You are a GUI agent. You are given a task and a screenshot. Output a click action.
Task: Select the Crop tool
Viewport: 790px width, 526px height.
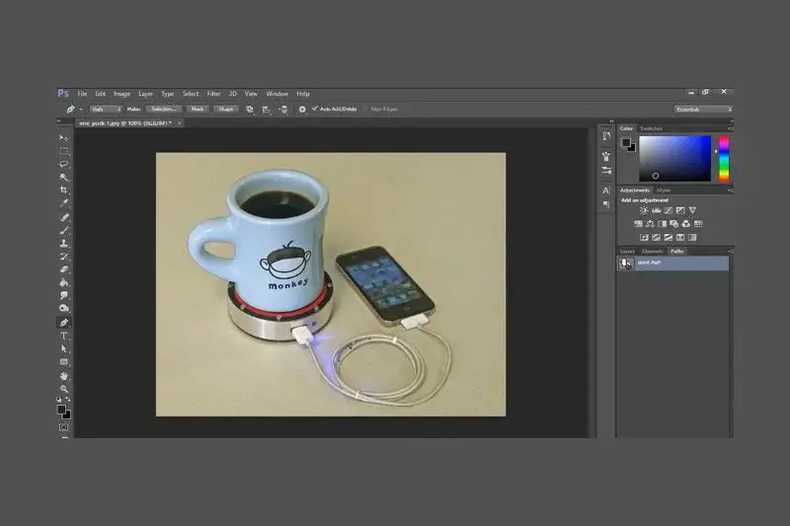64,189
